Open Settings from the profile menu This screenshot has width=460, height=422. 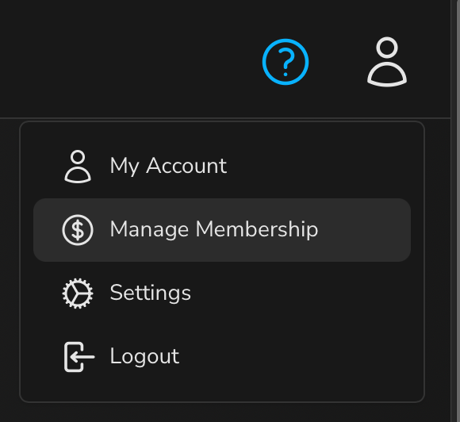pos(222,293)
